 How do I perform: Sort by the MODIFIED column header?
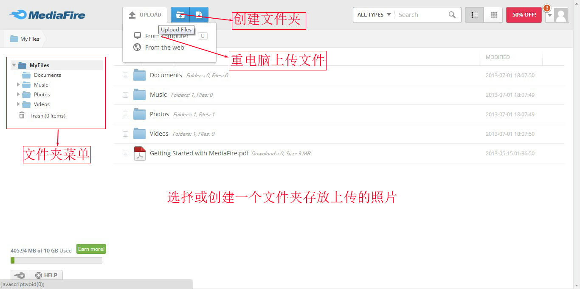pos(498,57)
